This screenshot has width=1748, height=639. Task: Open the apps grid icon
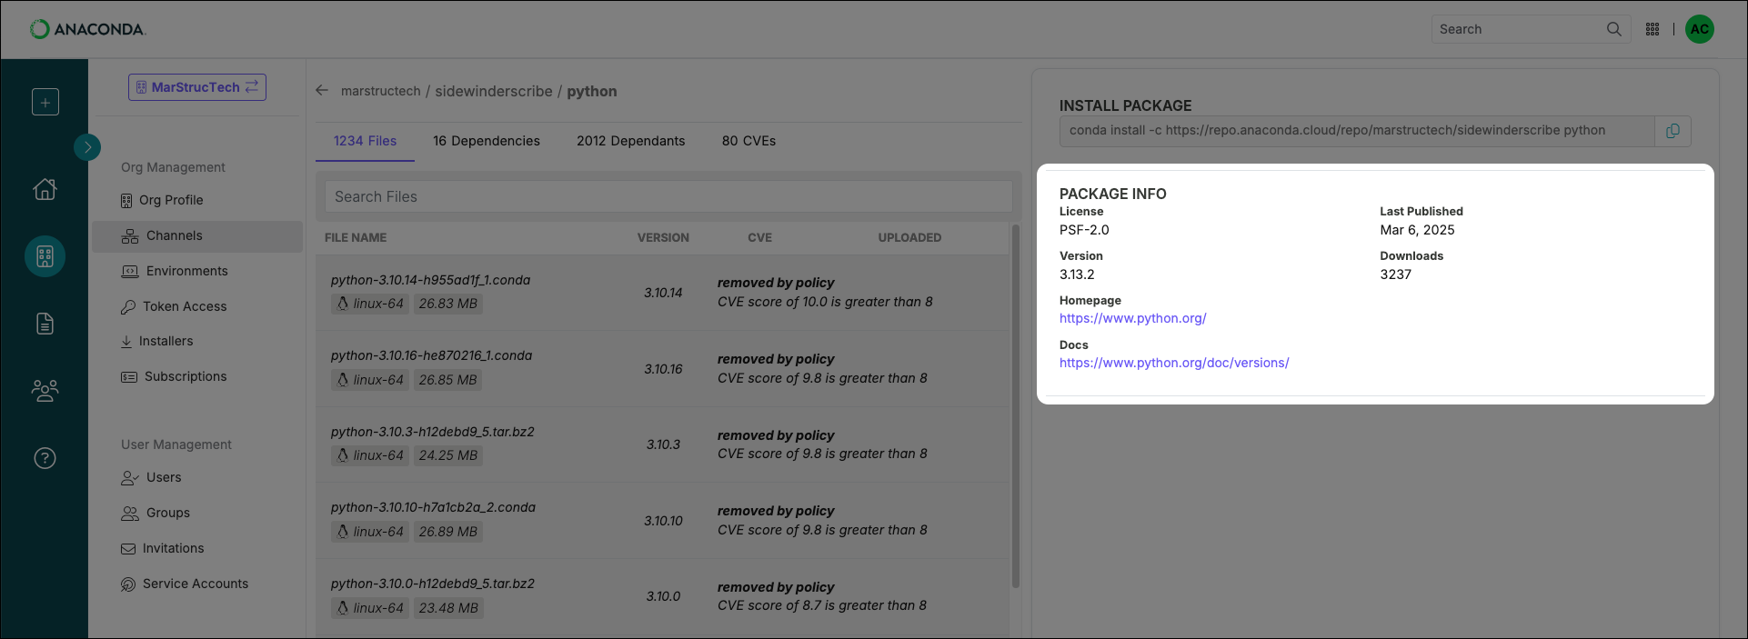click(1653, 29)
